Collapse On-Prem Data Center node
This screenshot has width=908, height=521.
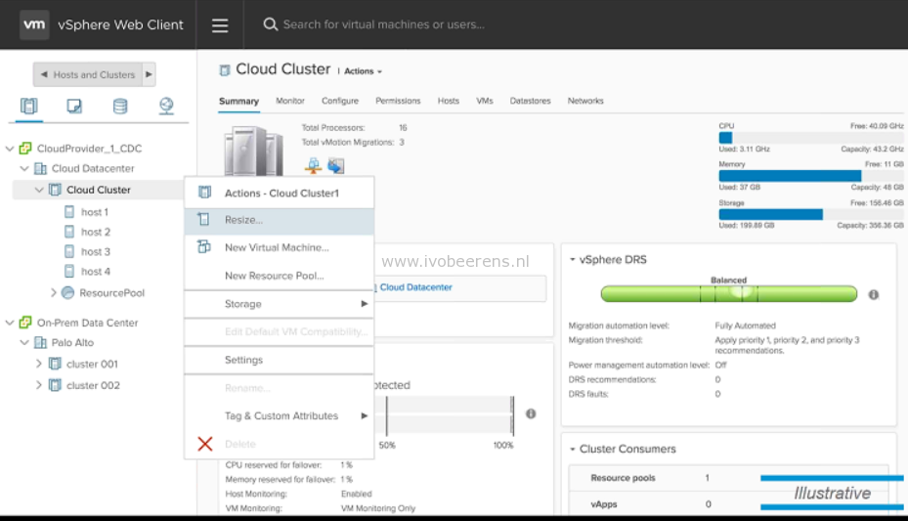coord(9,323)
